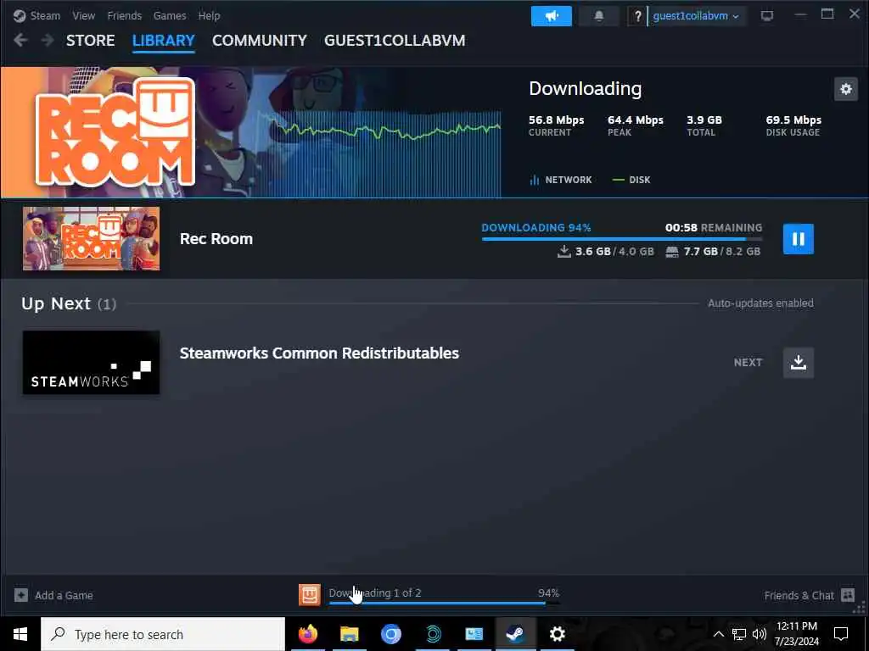Focus the Type here to search box
The width and height of the screenshot is (869, 651).
163,634
